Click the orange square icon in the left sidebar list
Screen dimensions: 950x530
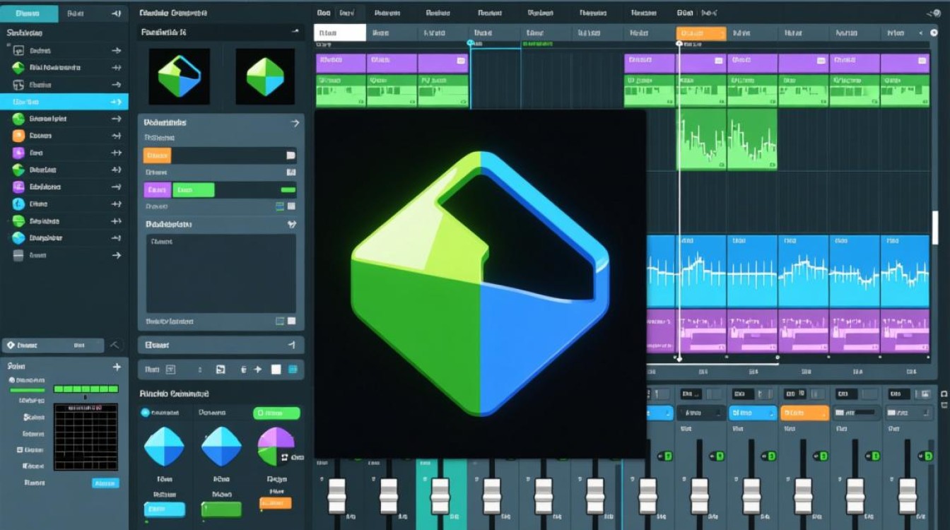pos(18,136)
